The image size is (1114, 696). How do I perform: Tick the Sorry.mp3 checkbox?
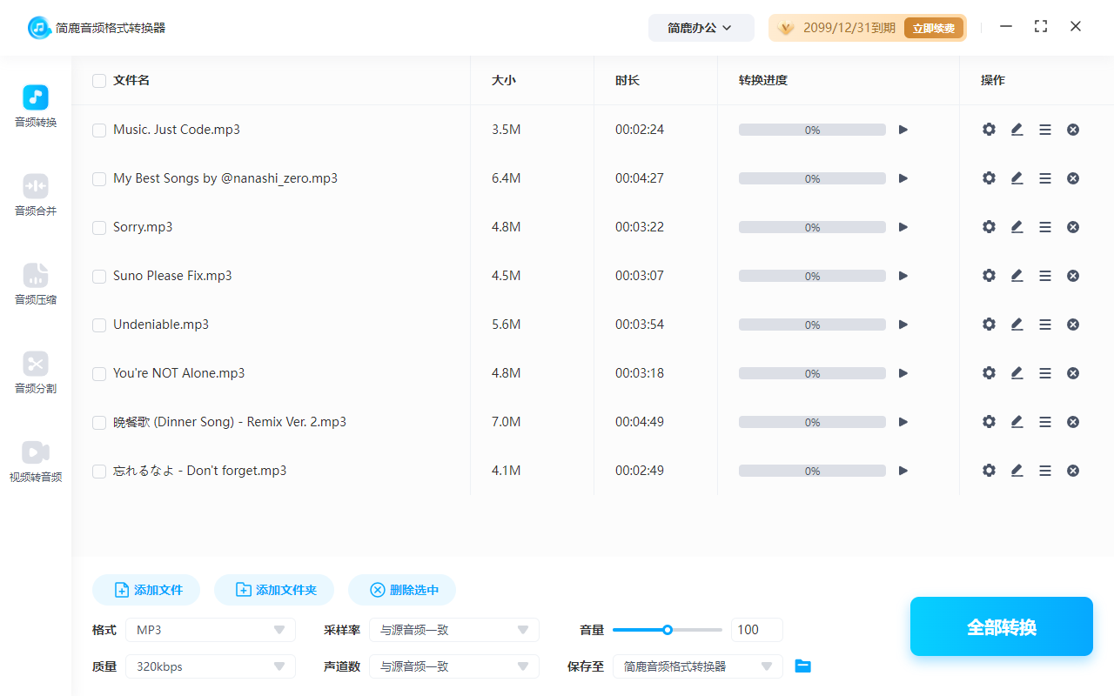pos(99,228)
